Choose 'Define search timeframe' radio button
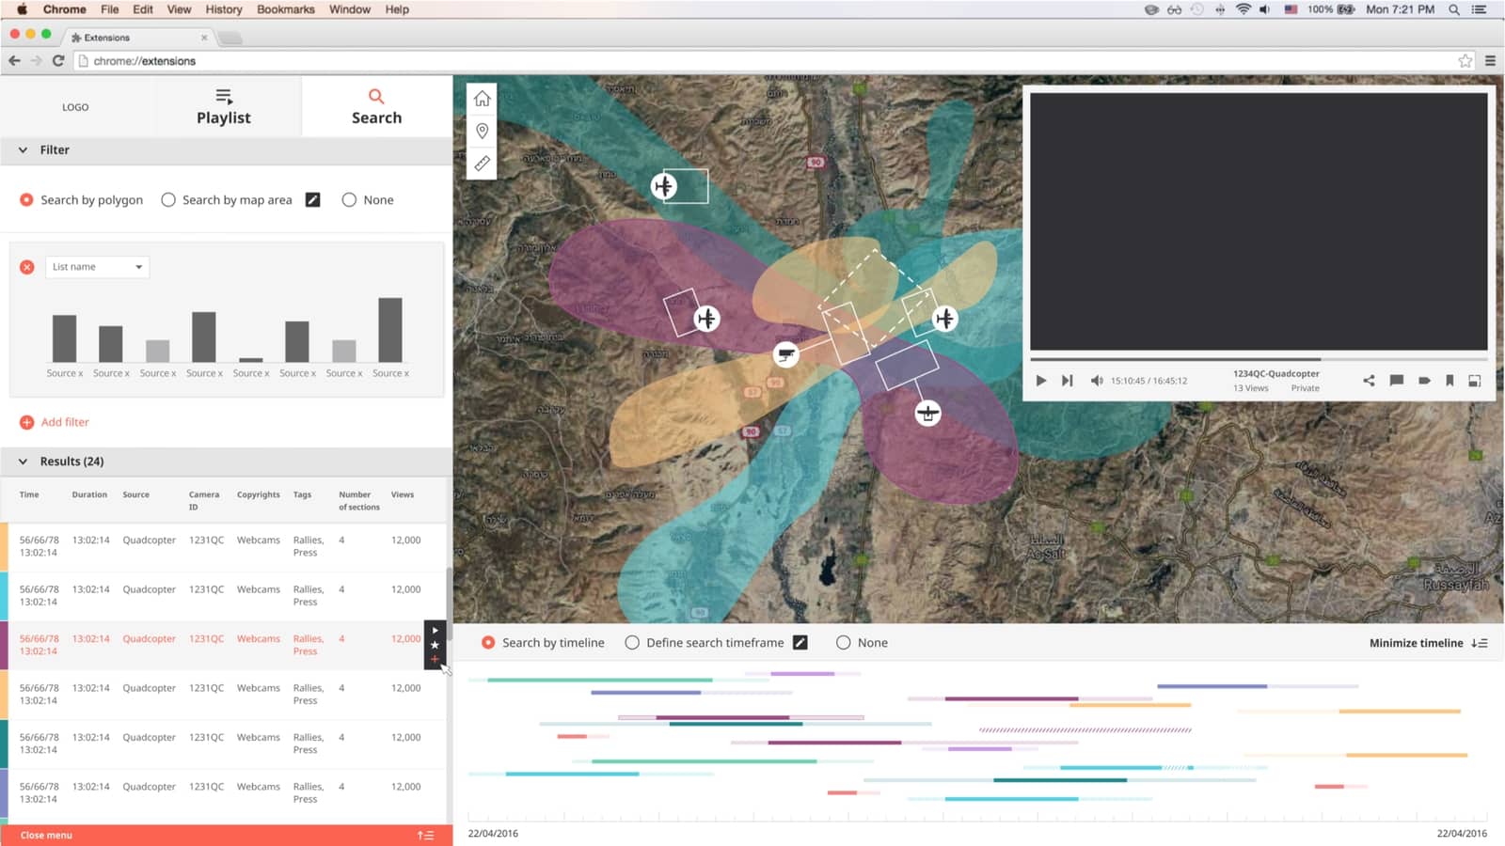The width and height of the screenshot is (1505, 846). 632,643
